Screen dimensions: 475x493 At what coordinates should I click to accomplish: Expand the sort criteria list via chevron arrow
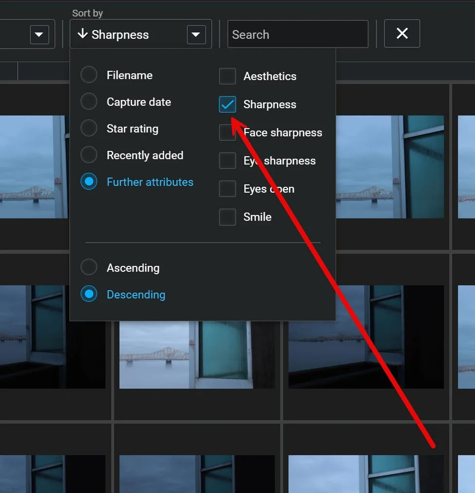coord(196,34)
